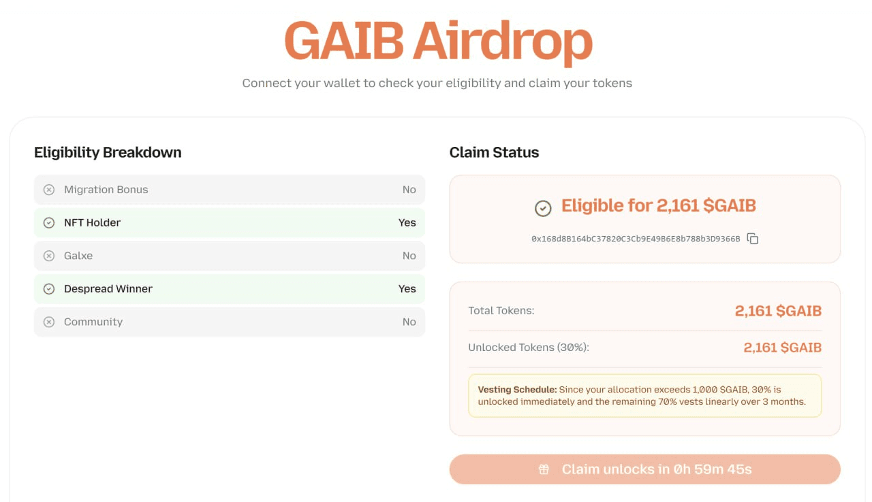Click the crossed circle icon next to Galxe
The width and height of the screenshot is (872, 502).
coord(48,255)
